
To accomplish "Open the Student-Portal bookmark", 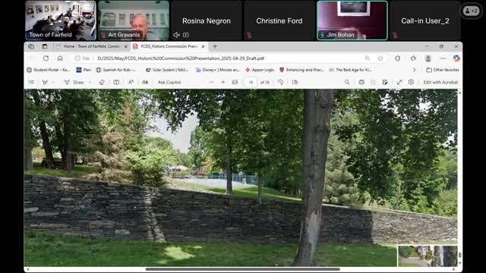I will tap(48, 70).
